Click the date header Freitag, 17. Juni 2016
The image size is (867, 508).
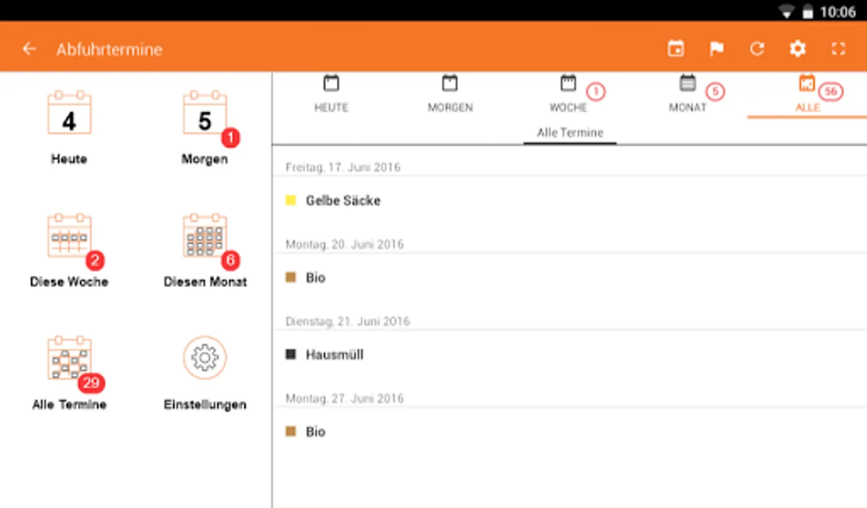point(343,167)
